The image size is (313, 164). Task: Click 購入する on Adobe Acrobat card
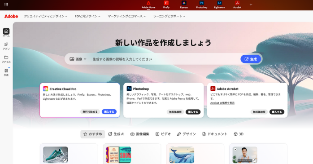(277, 112)
